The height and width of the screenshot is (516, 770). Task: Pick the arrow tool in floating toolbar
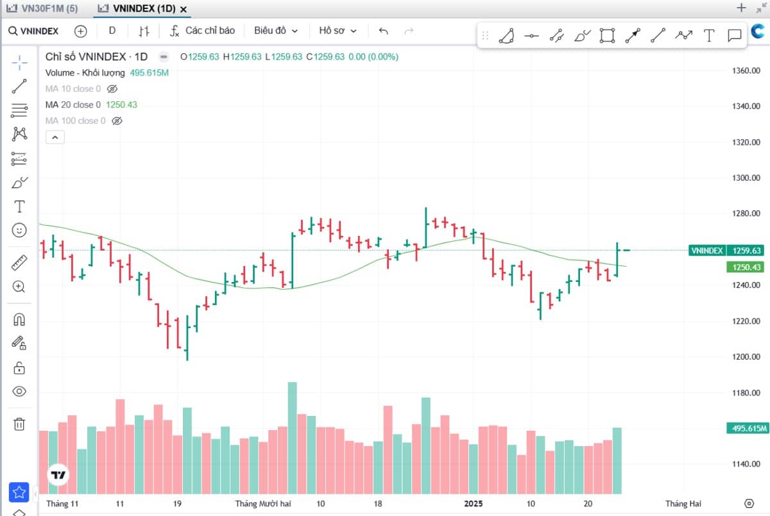[633, 36]
